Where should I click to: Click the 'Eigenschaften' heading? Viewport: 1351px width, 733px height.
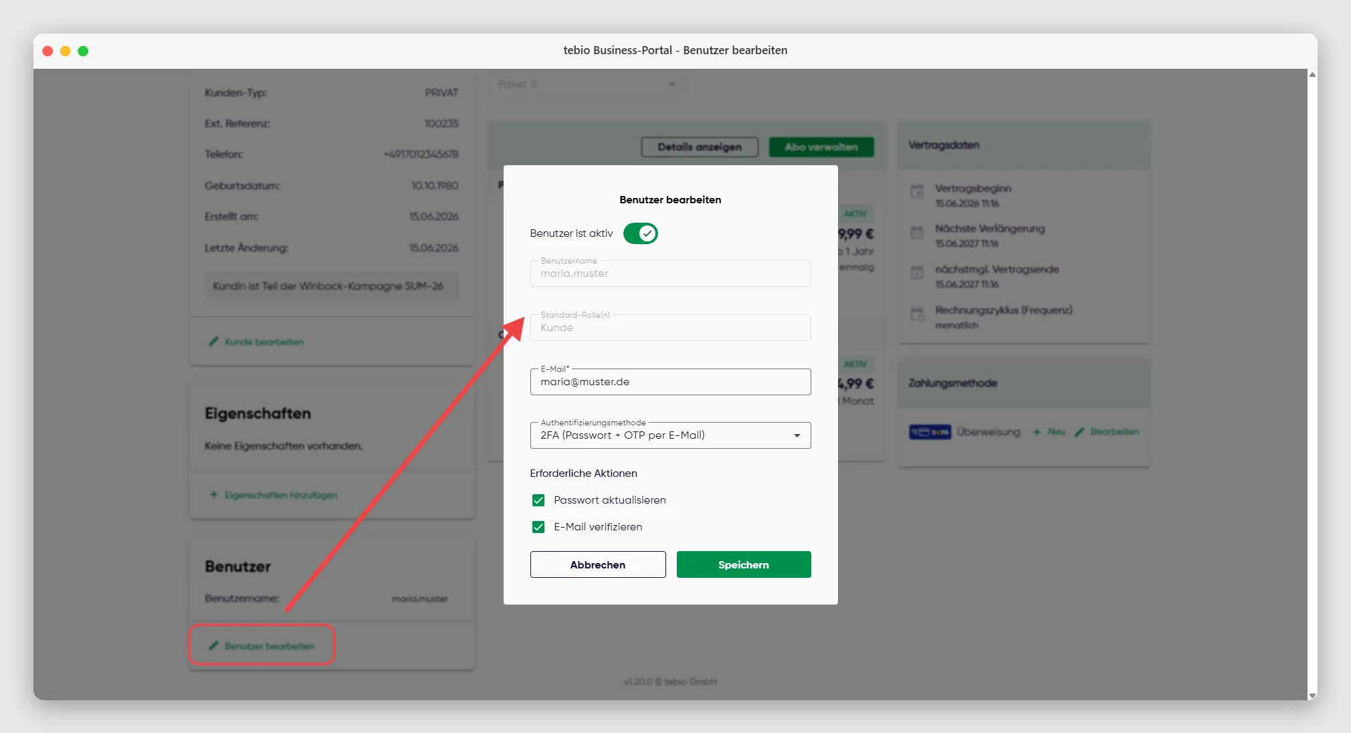coord(257,413)
